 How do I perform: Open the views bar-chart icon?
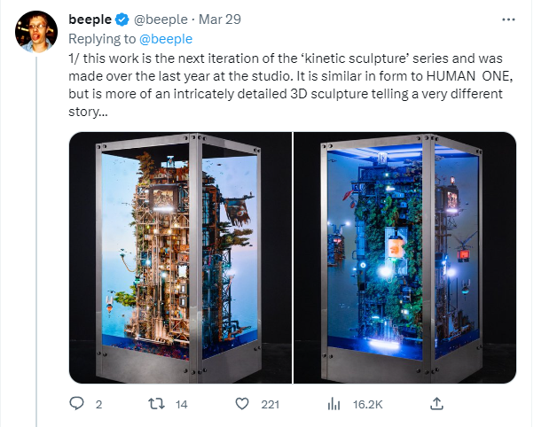point(334,404)
